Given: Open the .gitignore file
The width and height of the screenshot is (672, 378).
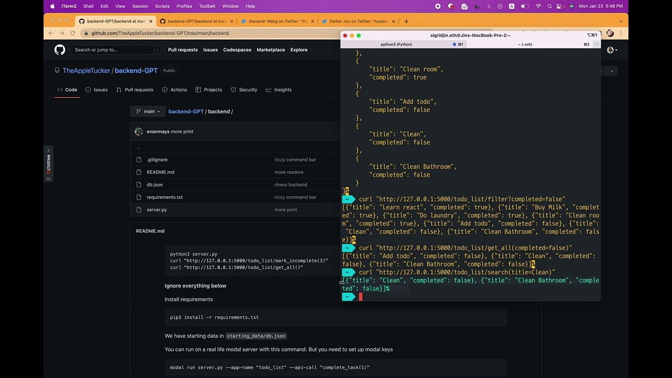Looking at the screenshot, I should click(x=157, y=160).
